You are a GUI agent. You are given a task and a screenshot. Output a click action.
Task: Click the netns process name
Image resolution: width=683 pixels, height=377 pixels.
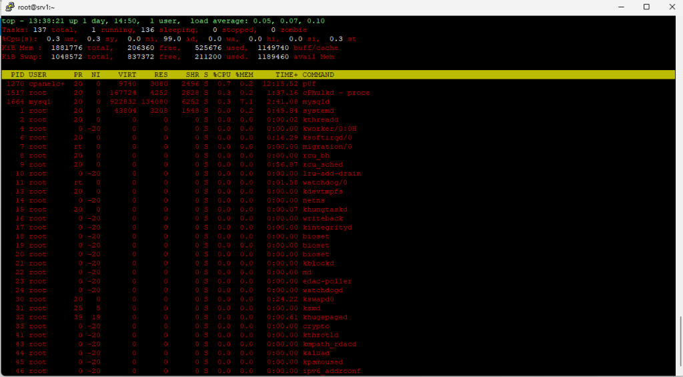(313, 200)
